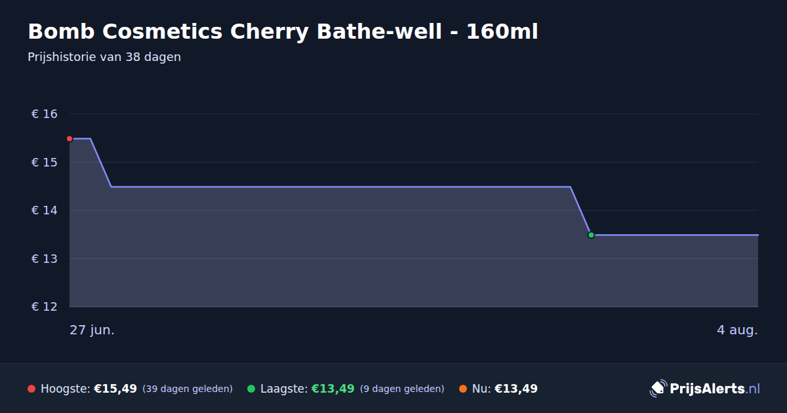Click the 9 dagen geleden note
Image resolution: width=787 pixels, height=413 pixels.
click(402, 389)
